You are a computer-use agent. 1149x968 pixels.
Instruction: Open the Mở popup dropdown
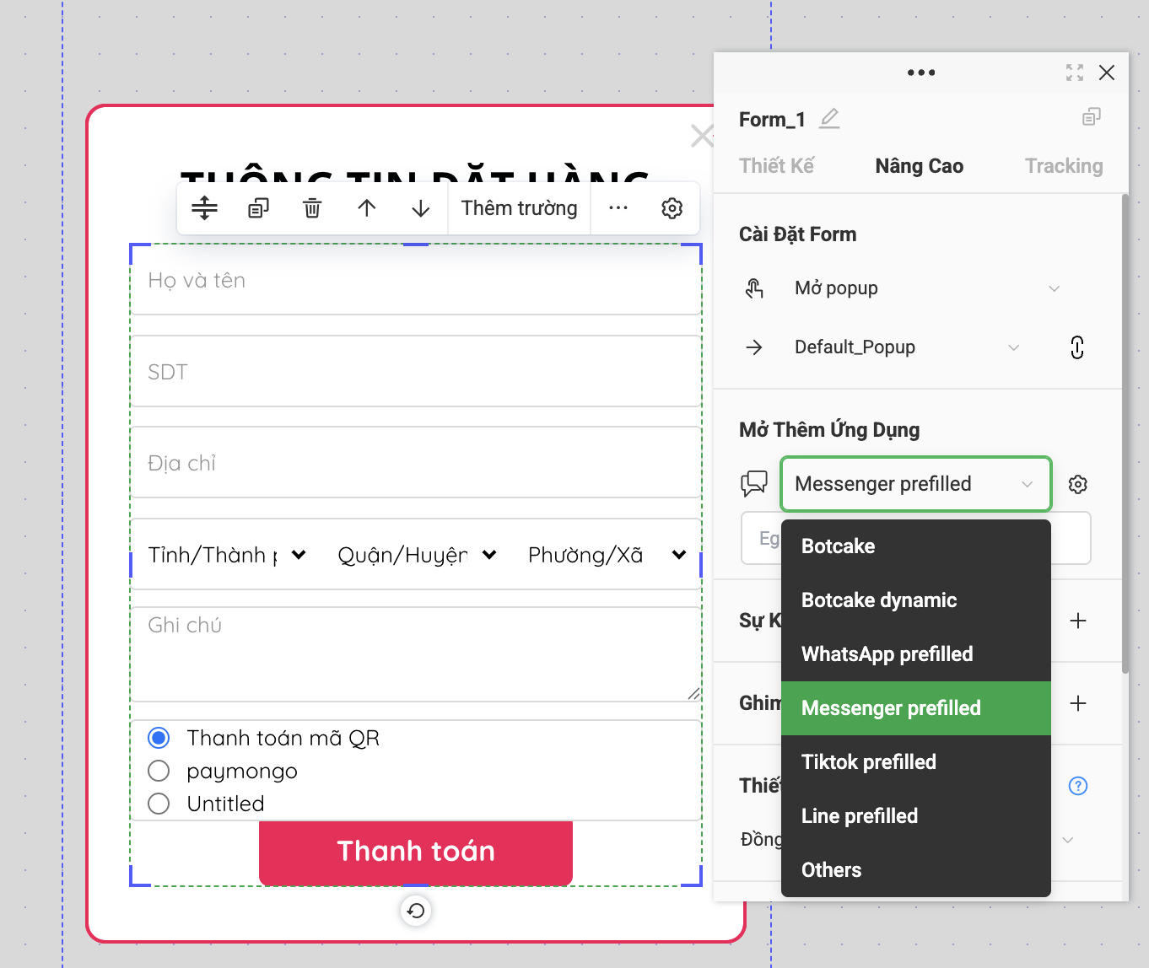click(x=926, y=288)
